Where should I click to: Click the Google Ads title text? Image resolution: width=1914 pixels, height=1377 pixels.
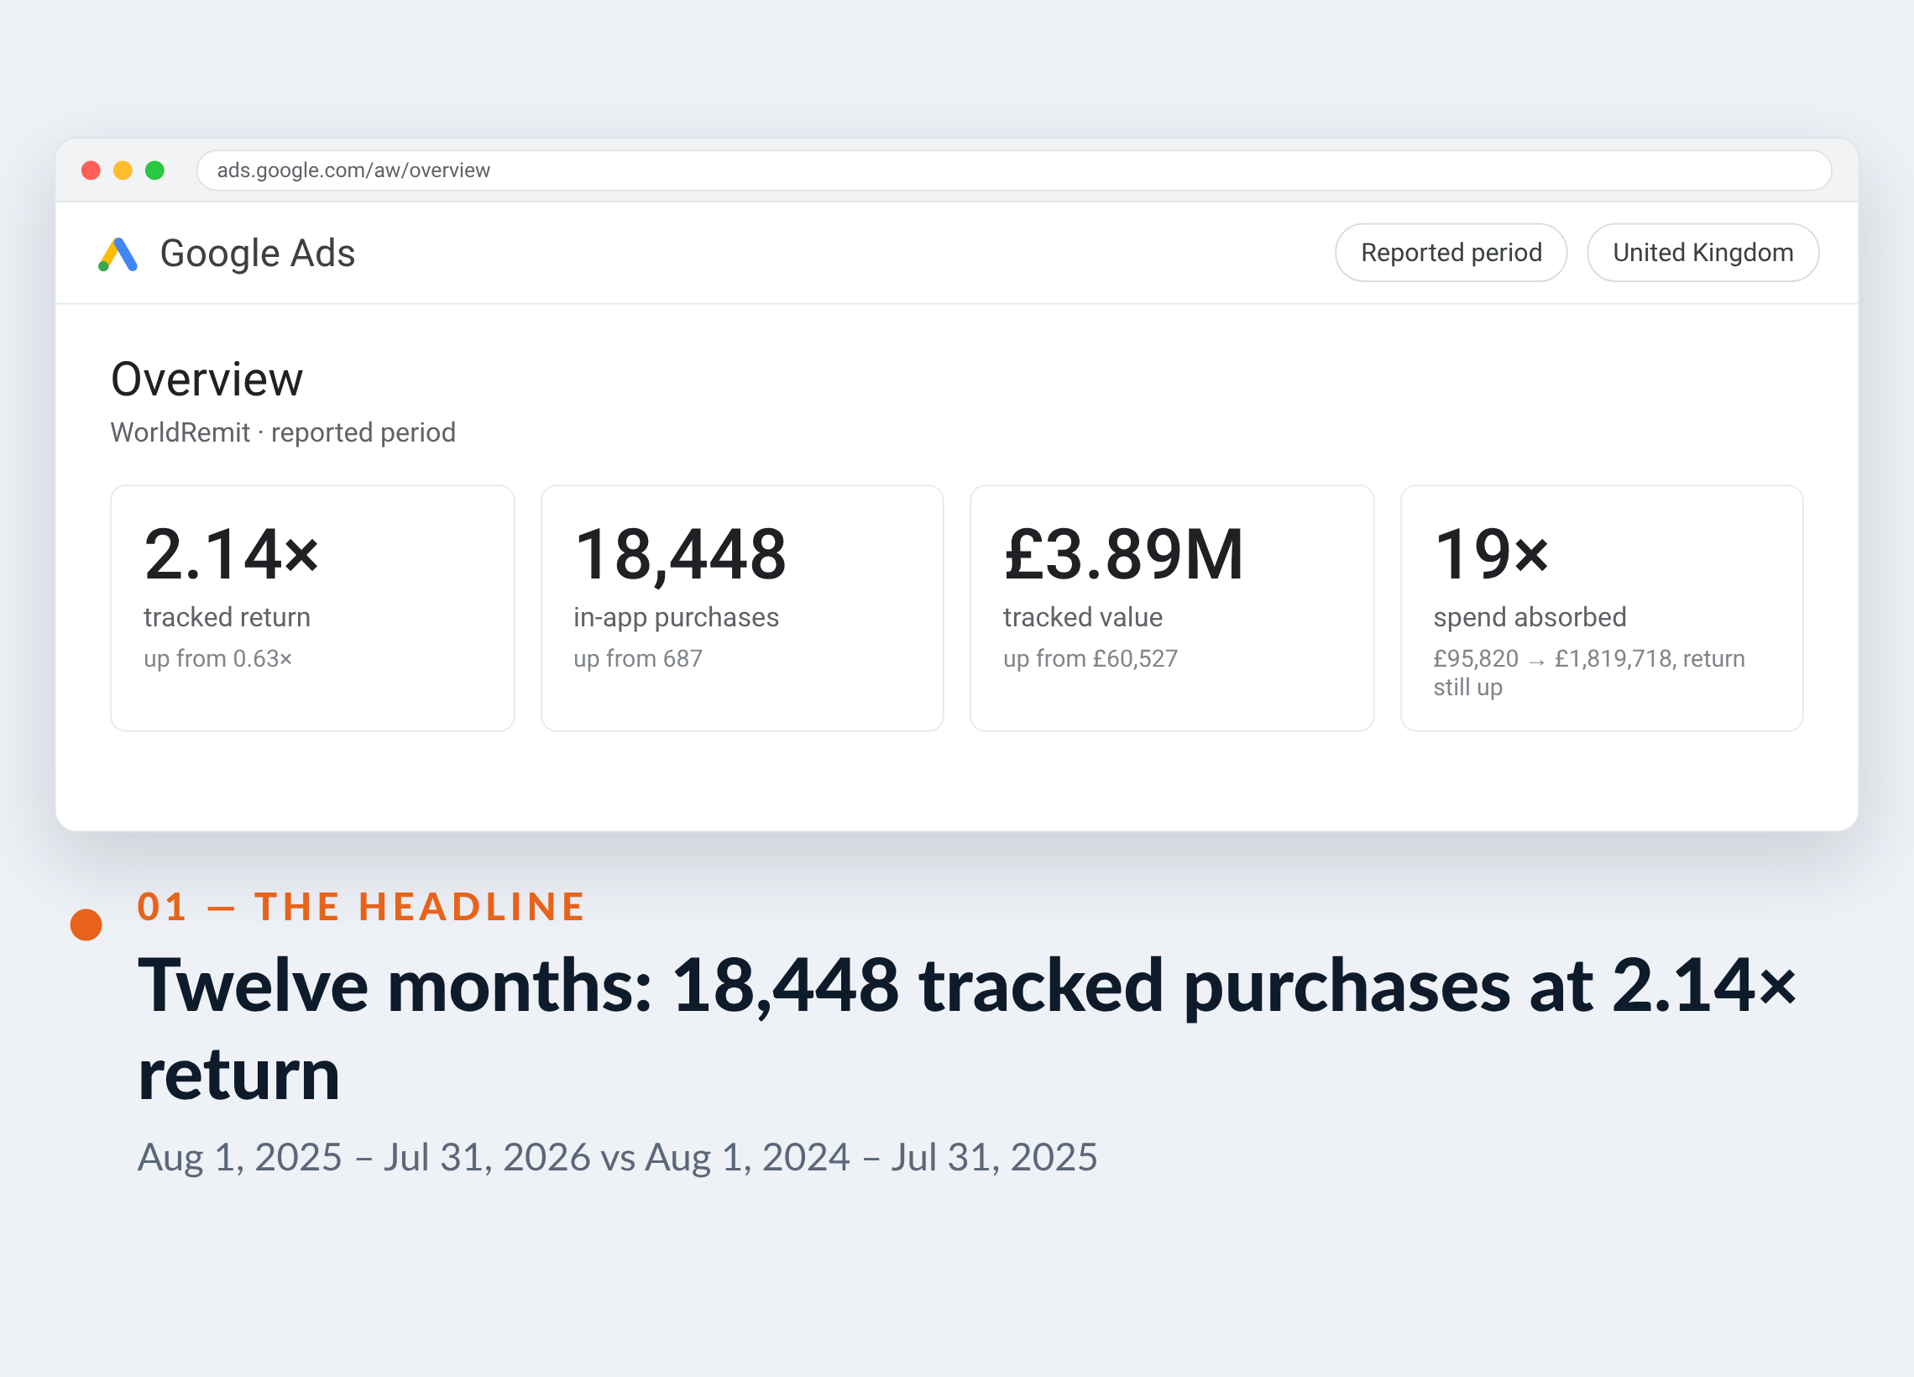click(x=258, y=254)
